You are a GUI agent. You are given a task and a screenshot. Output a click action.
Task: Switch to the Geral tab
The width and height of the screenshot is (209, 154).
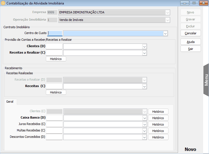coord(10,102)
